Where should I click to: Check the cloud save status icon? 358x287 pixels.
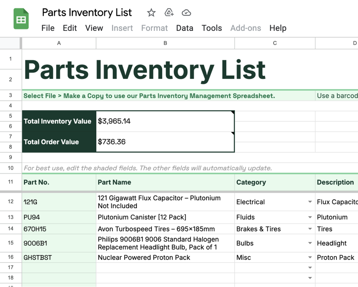click(x=186, y=13)
